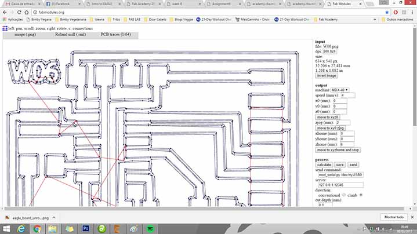Open the Fab Modules grid menu icon
Image resolution: width=417 pixels, height=234 pixels.
click(5, 28)
